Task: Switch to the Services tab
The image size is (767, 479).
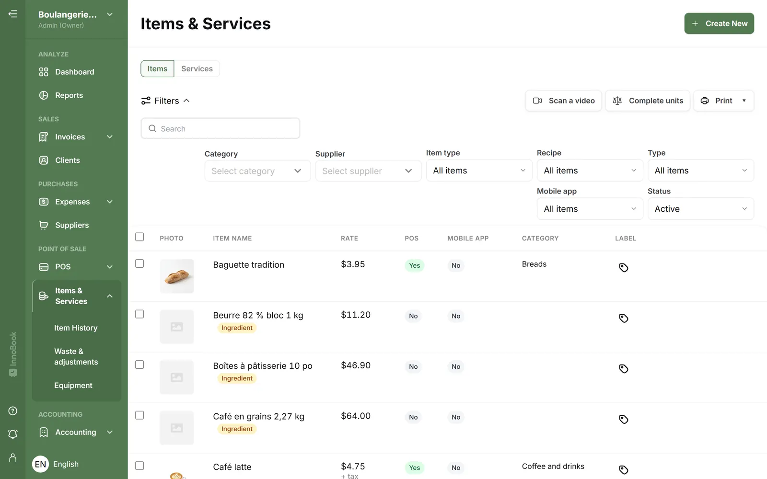Action: pyautogui.click(x=197, y=68)
